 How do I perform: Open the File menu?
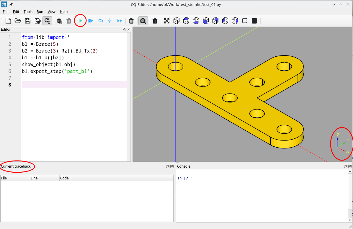click(x=6, y=12)
